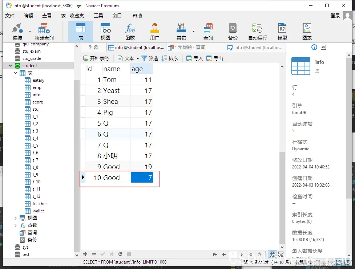Click the 导入 import button
This screenshot has height=269, width=355.
click(194, 58)
